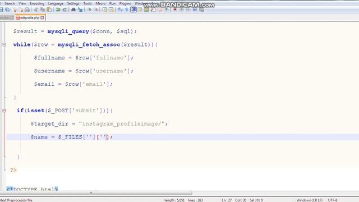
Task: Click the Save All toolbar icon
Action: tap(7, 10)
